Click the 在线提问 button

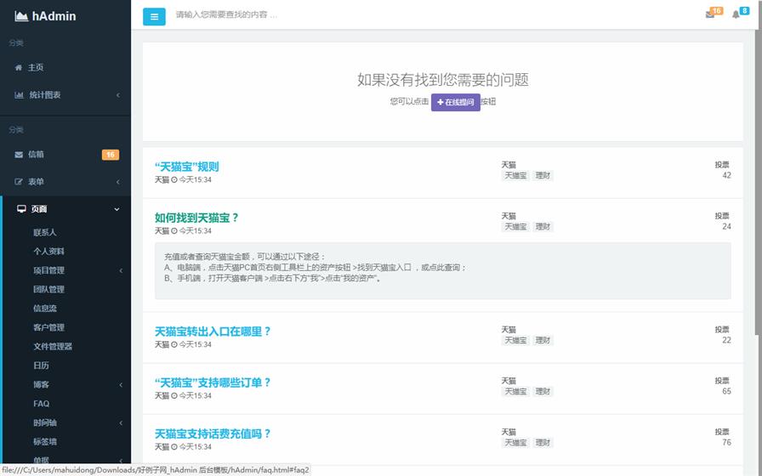(x=455, y=102)
